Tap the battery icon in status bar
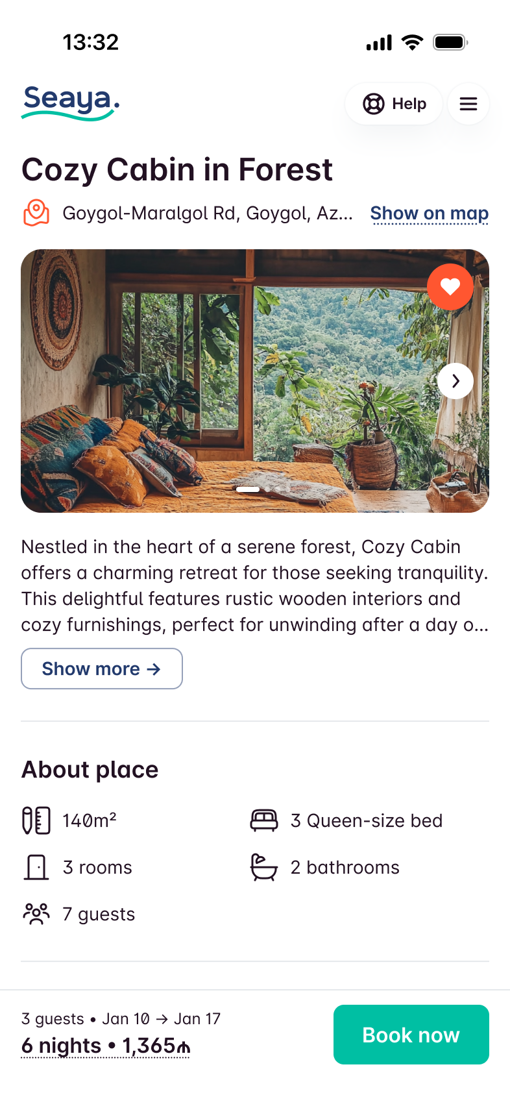The width and height of the screenshot is (510, 1106). click(x=450, y=43)
